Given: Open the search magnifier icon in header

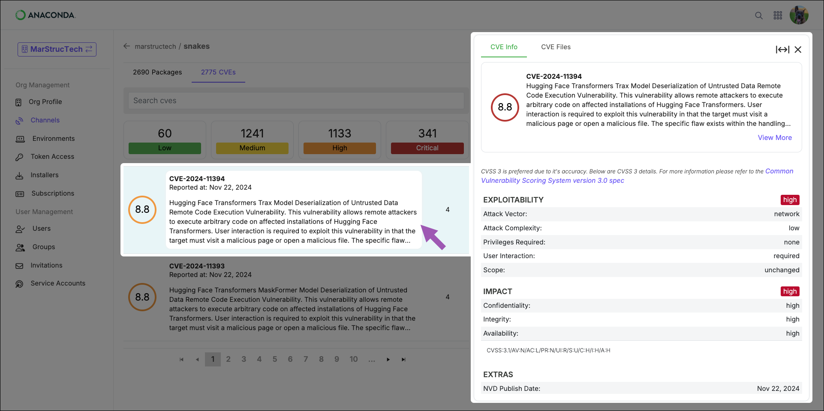Looking at the screenshot, I should coord(759,15).
